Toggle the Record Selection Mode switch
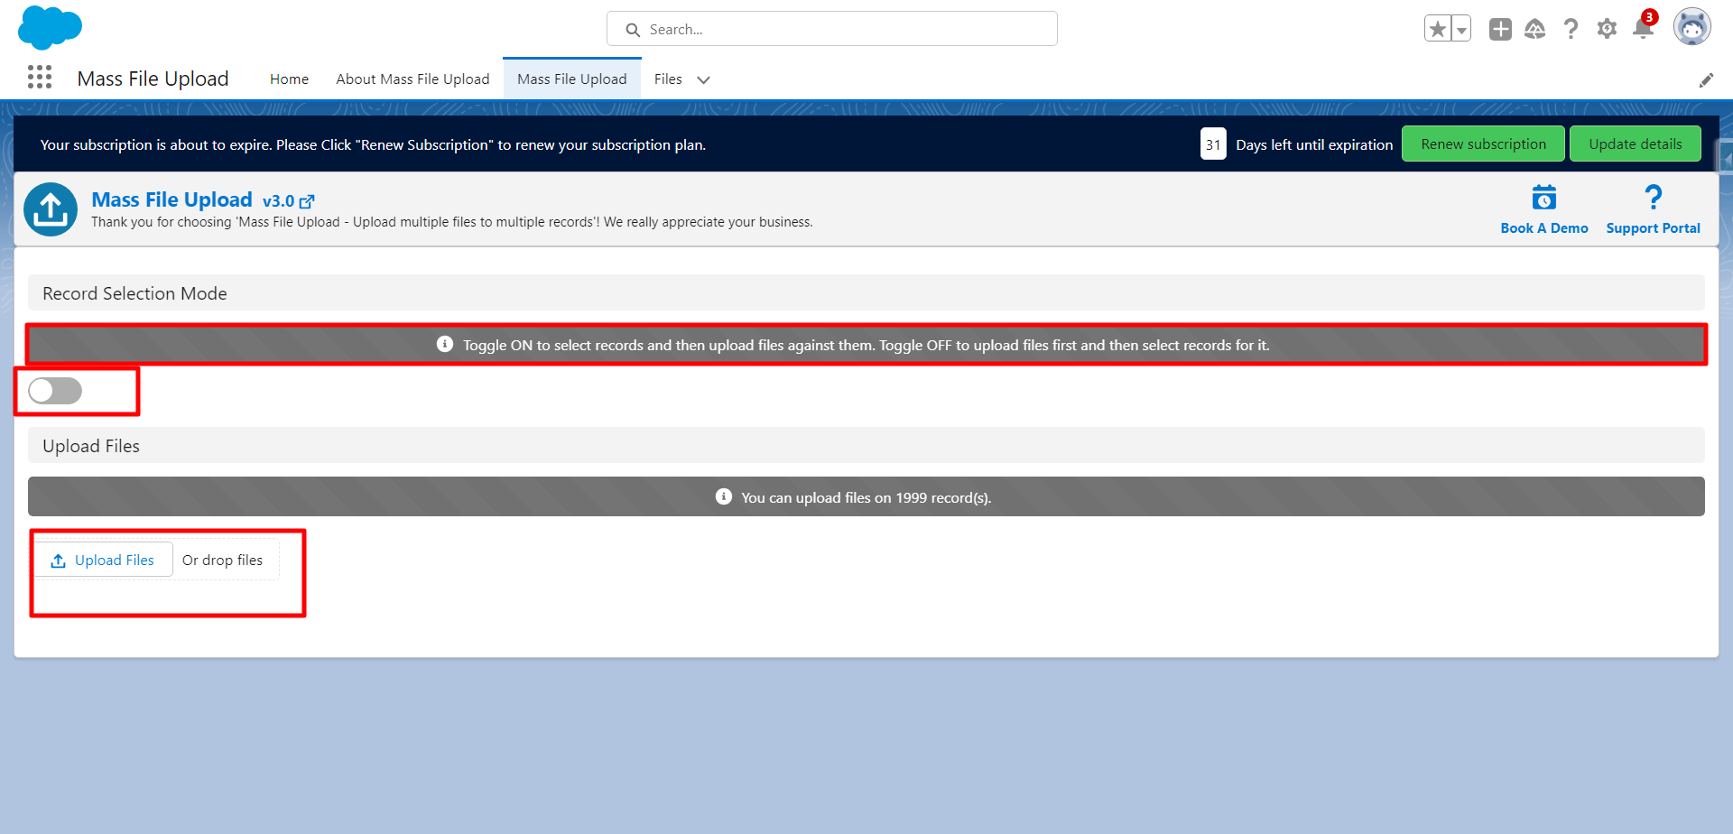 [55, 391]
